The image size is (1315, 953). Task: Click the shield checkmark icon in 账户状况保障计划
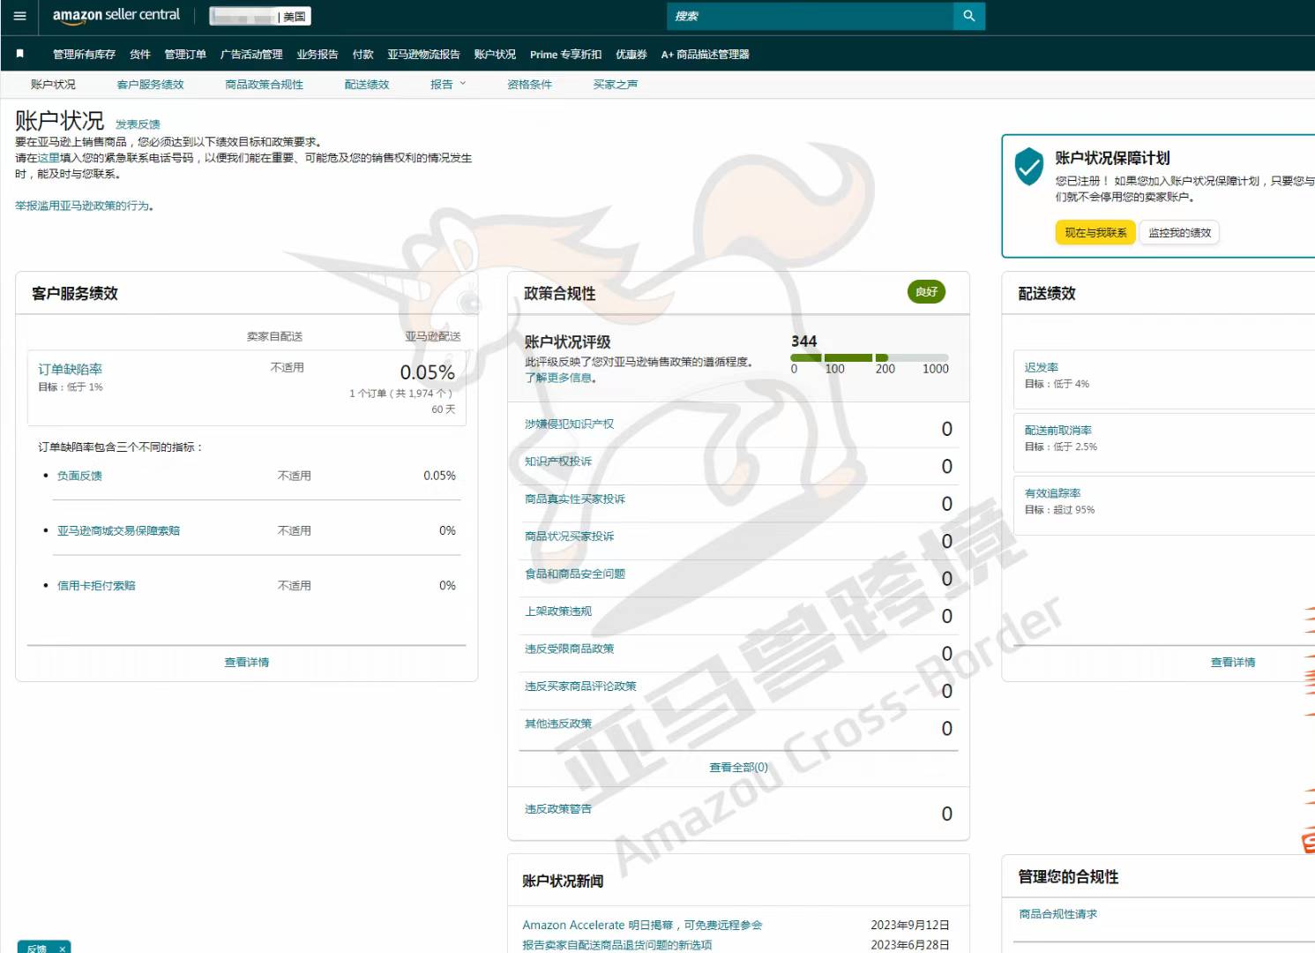pyautogui.click(x=1028, y=166)
